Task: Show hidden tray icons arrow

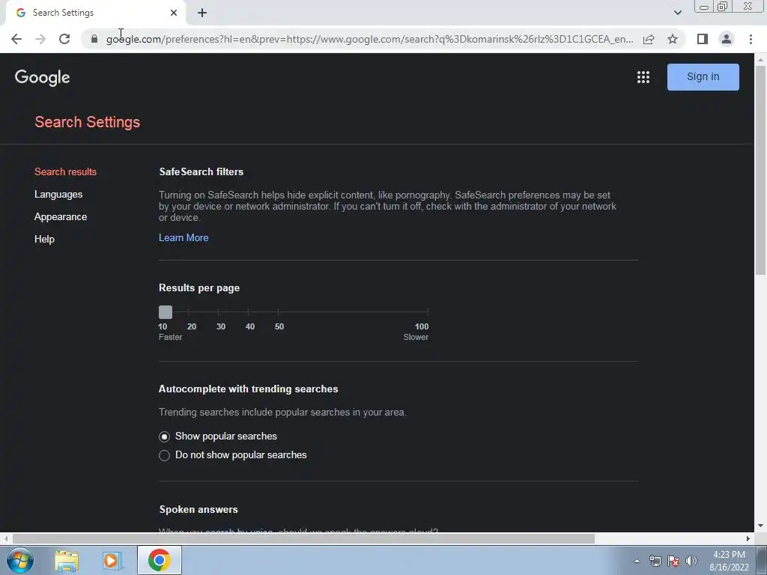Action: 637,561
